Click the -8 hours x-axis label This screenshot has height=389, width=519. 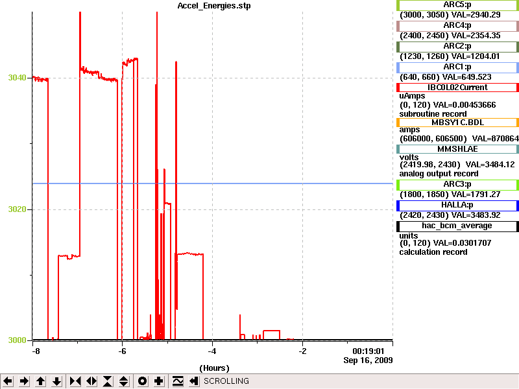click(36, 351)
